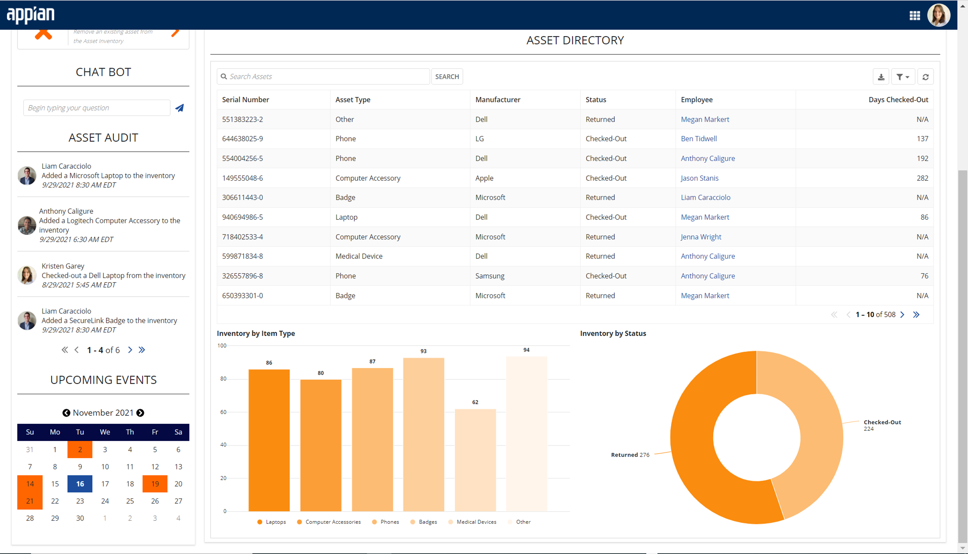Open Jason Stanis employee link
The width and height of the screenshot is (968, 554).
point(699,178)
